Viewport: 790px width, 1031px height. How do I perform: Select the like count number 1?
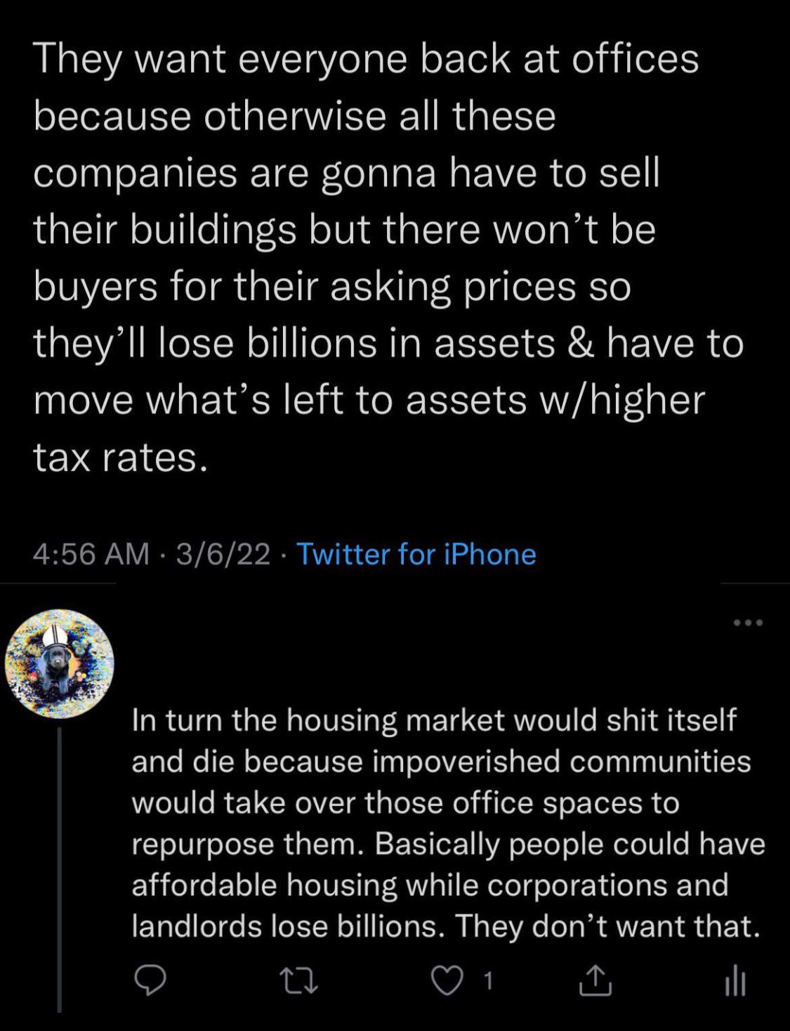(489, 981)
